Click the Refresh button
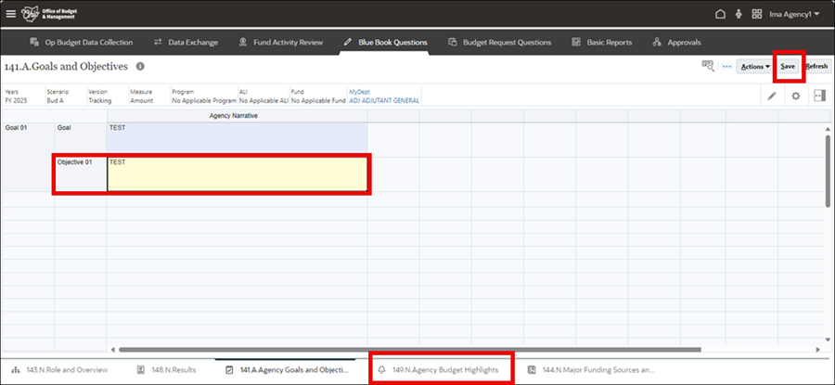This screenshot has height=385, width=835. point(816,67)
